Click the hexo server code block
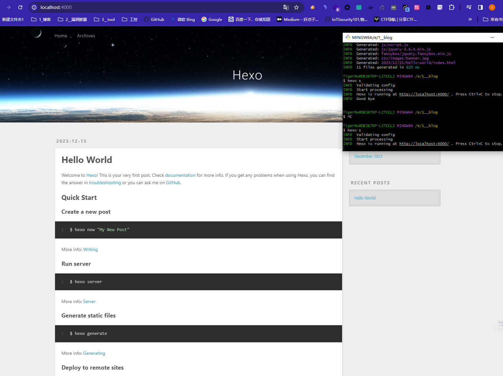Image resolution: width=503 pixels, height=376 pixels. click(x=199, y=282)
